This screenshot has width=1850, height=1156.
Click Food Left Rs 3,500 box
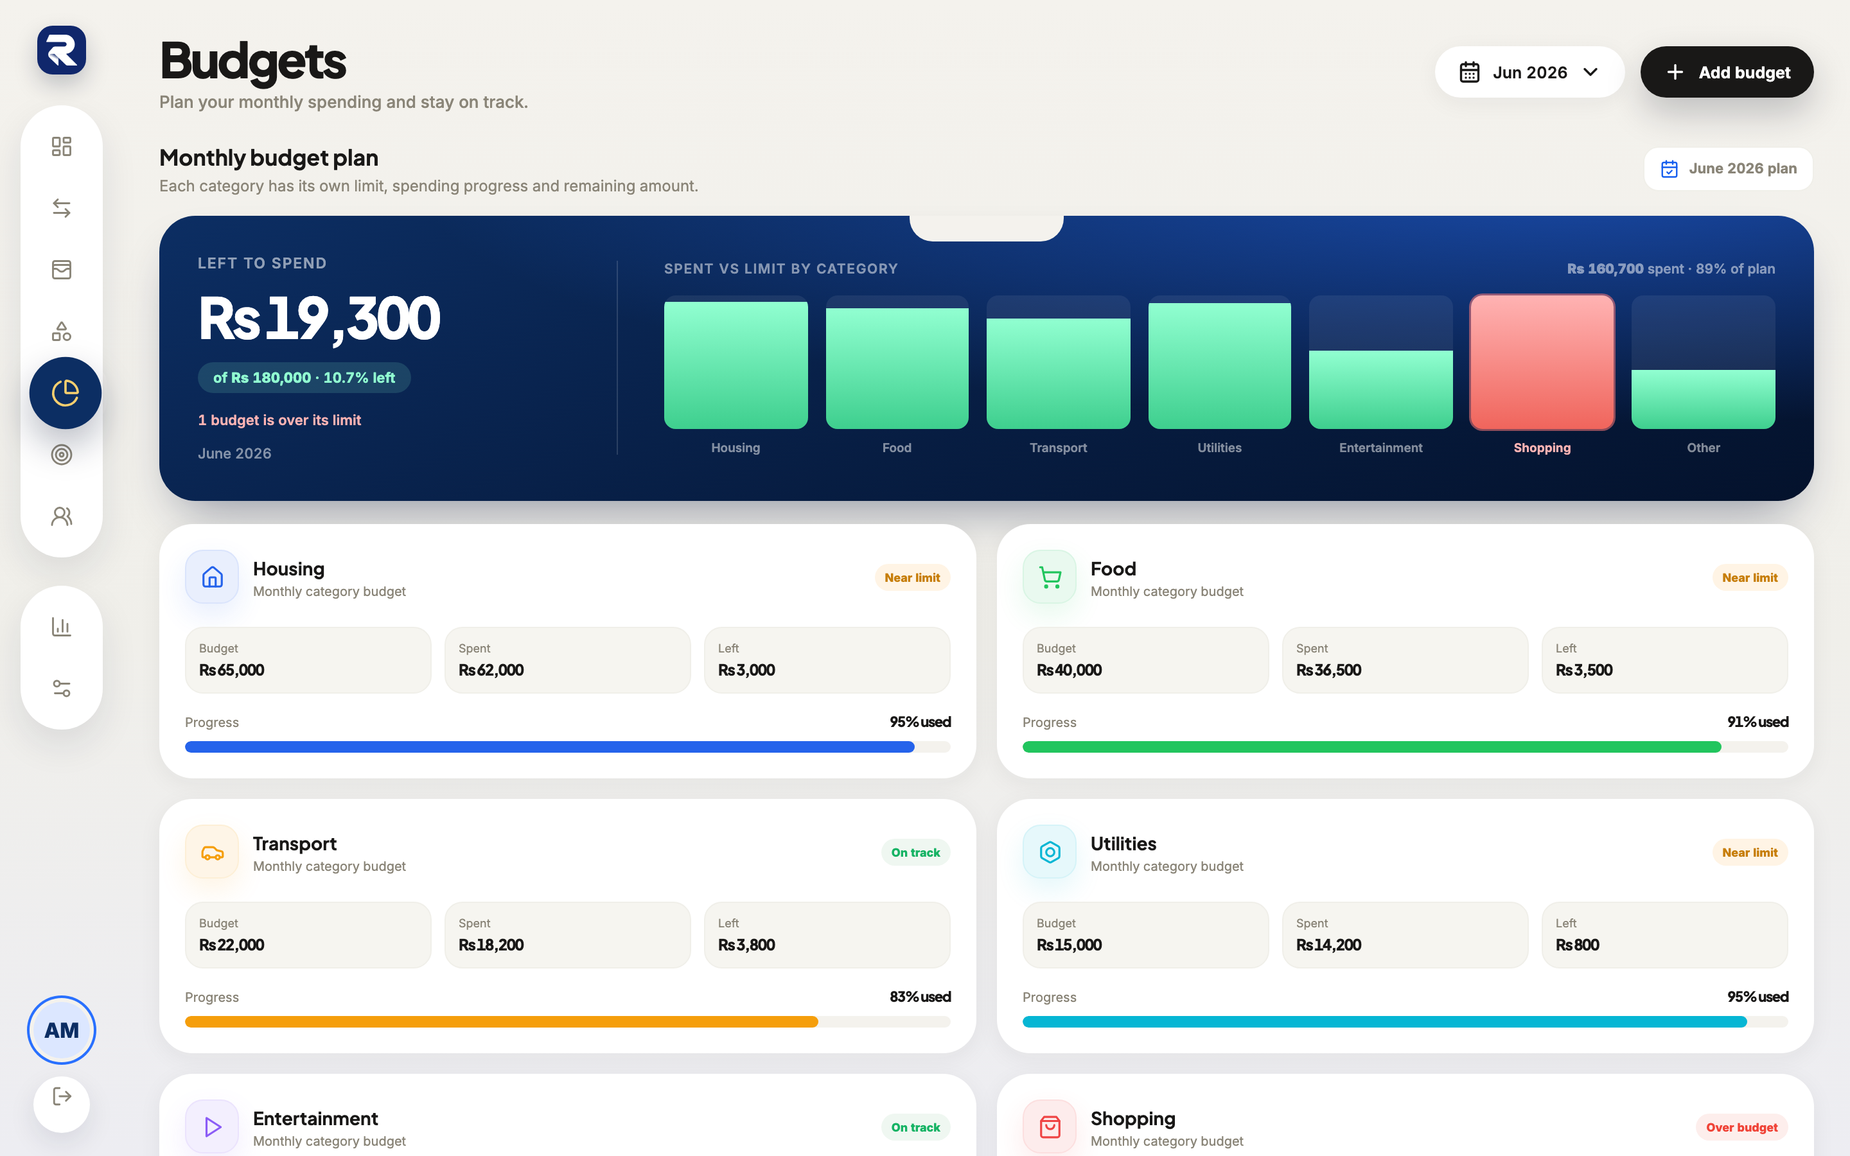(x=1665, y=660)
